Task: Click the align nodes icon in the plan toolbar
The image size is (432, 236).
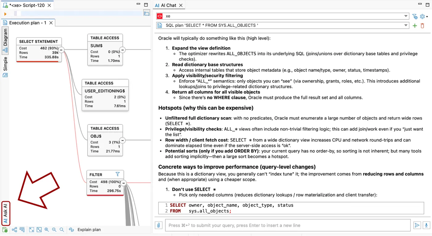Action: pos(22,230)
